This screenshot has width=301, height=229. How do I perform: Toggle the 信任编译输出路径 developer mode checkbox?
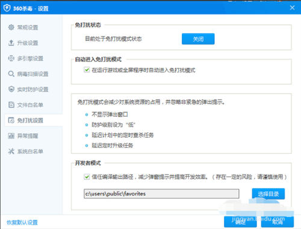87,177
